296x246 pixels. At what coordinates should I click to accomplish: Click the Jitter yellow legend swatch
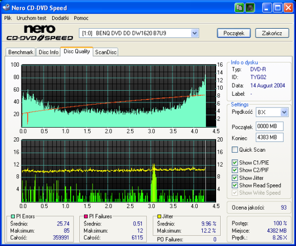(159, 216)
